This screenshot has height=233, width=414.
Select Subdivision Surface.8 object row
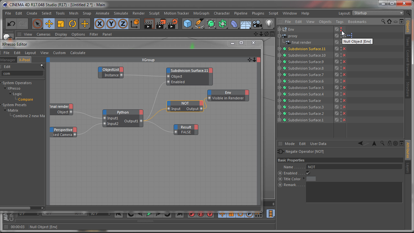coord(306,68)
